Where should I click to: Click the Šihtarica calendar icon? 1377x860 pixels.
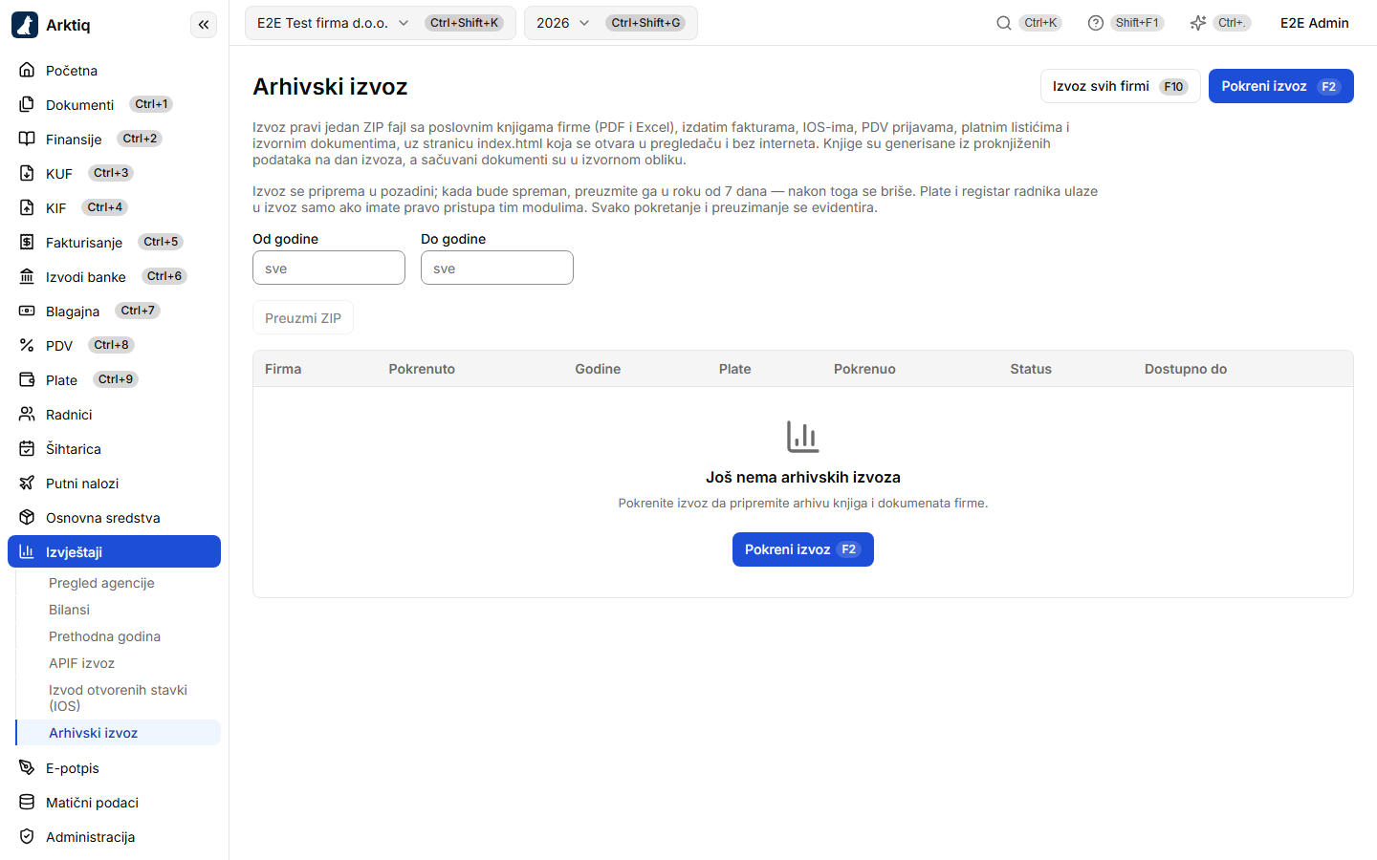click(x=27, y=448)
